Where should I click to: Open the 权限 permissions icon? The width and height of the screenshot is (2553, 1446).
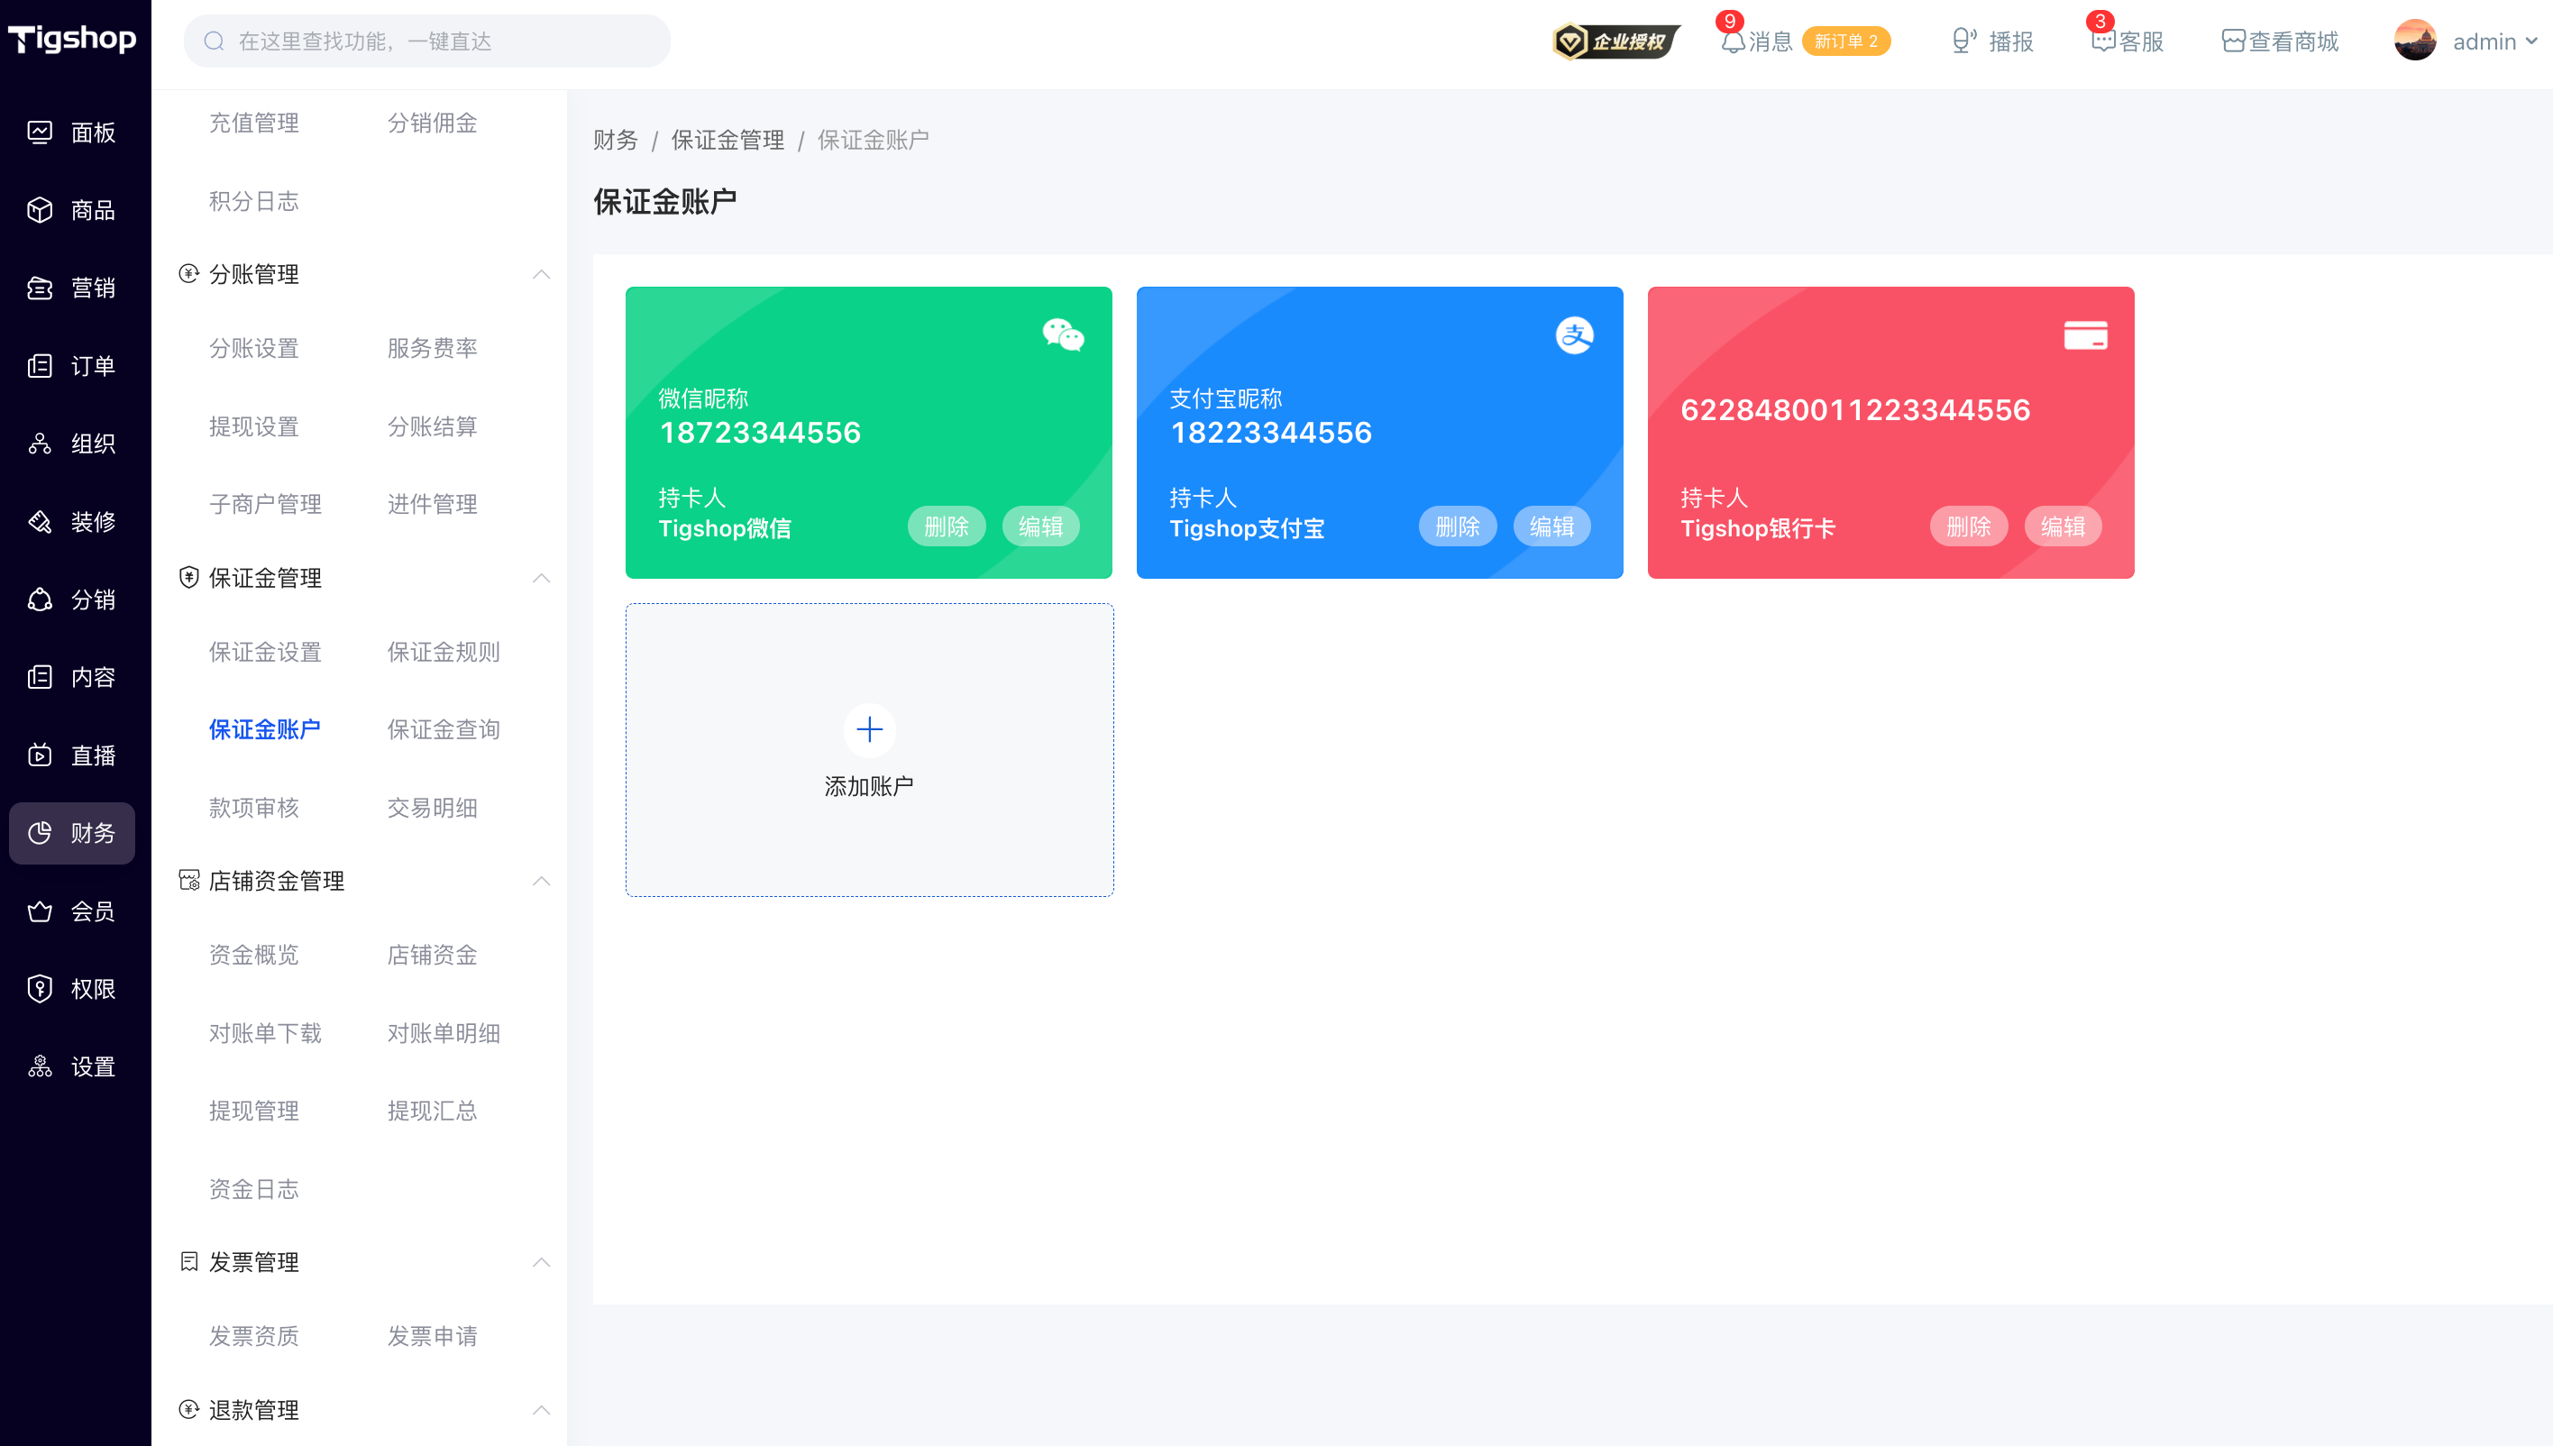tap(40, 989)
